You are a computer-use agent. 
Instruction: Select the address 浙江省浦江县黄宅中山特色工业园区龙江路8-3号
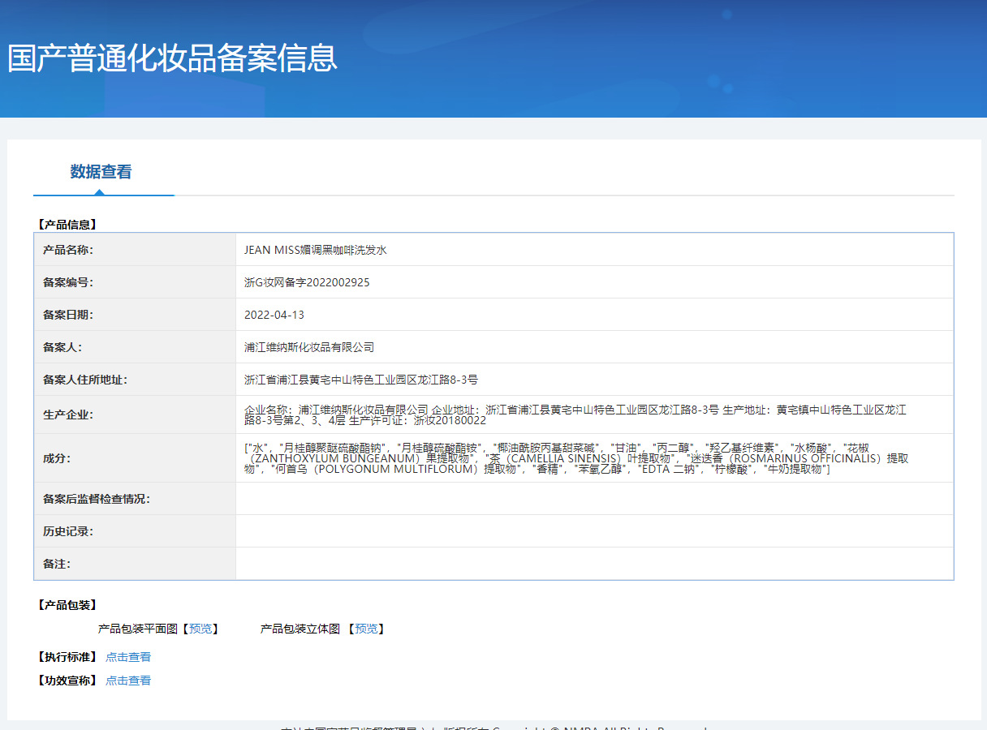point(361,380)
